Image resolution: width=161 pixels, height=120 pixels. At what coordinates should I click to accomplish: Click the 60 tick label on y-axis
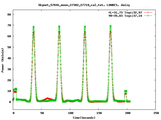9,36
